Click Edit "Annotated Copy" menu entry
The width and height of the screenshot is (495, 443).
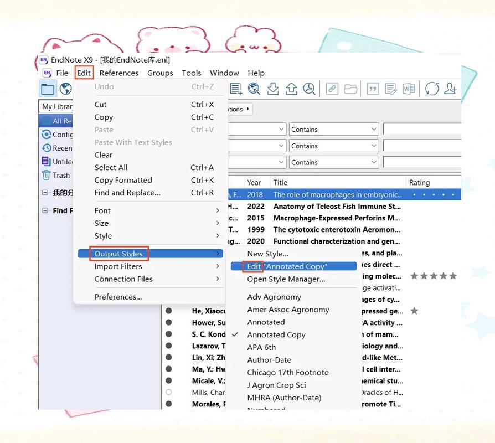click(x=287, y=266)
